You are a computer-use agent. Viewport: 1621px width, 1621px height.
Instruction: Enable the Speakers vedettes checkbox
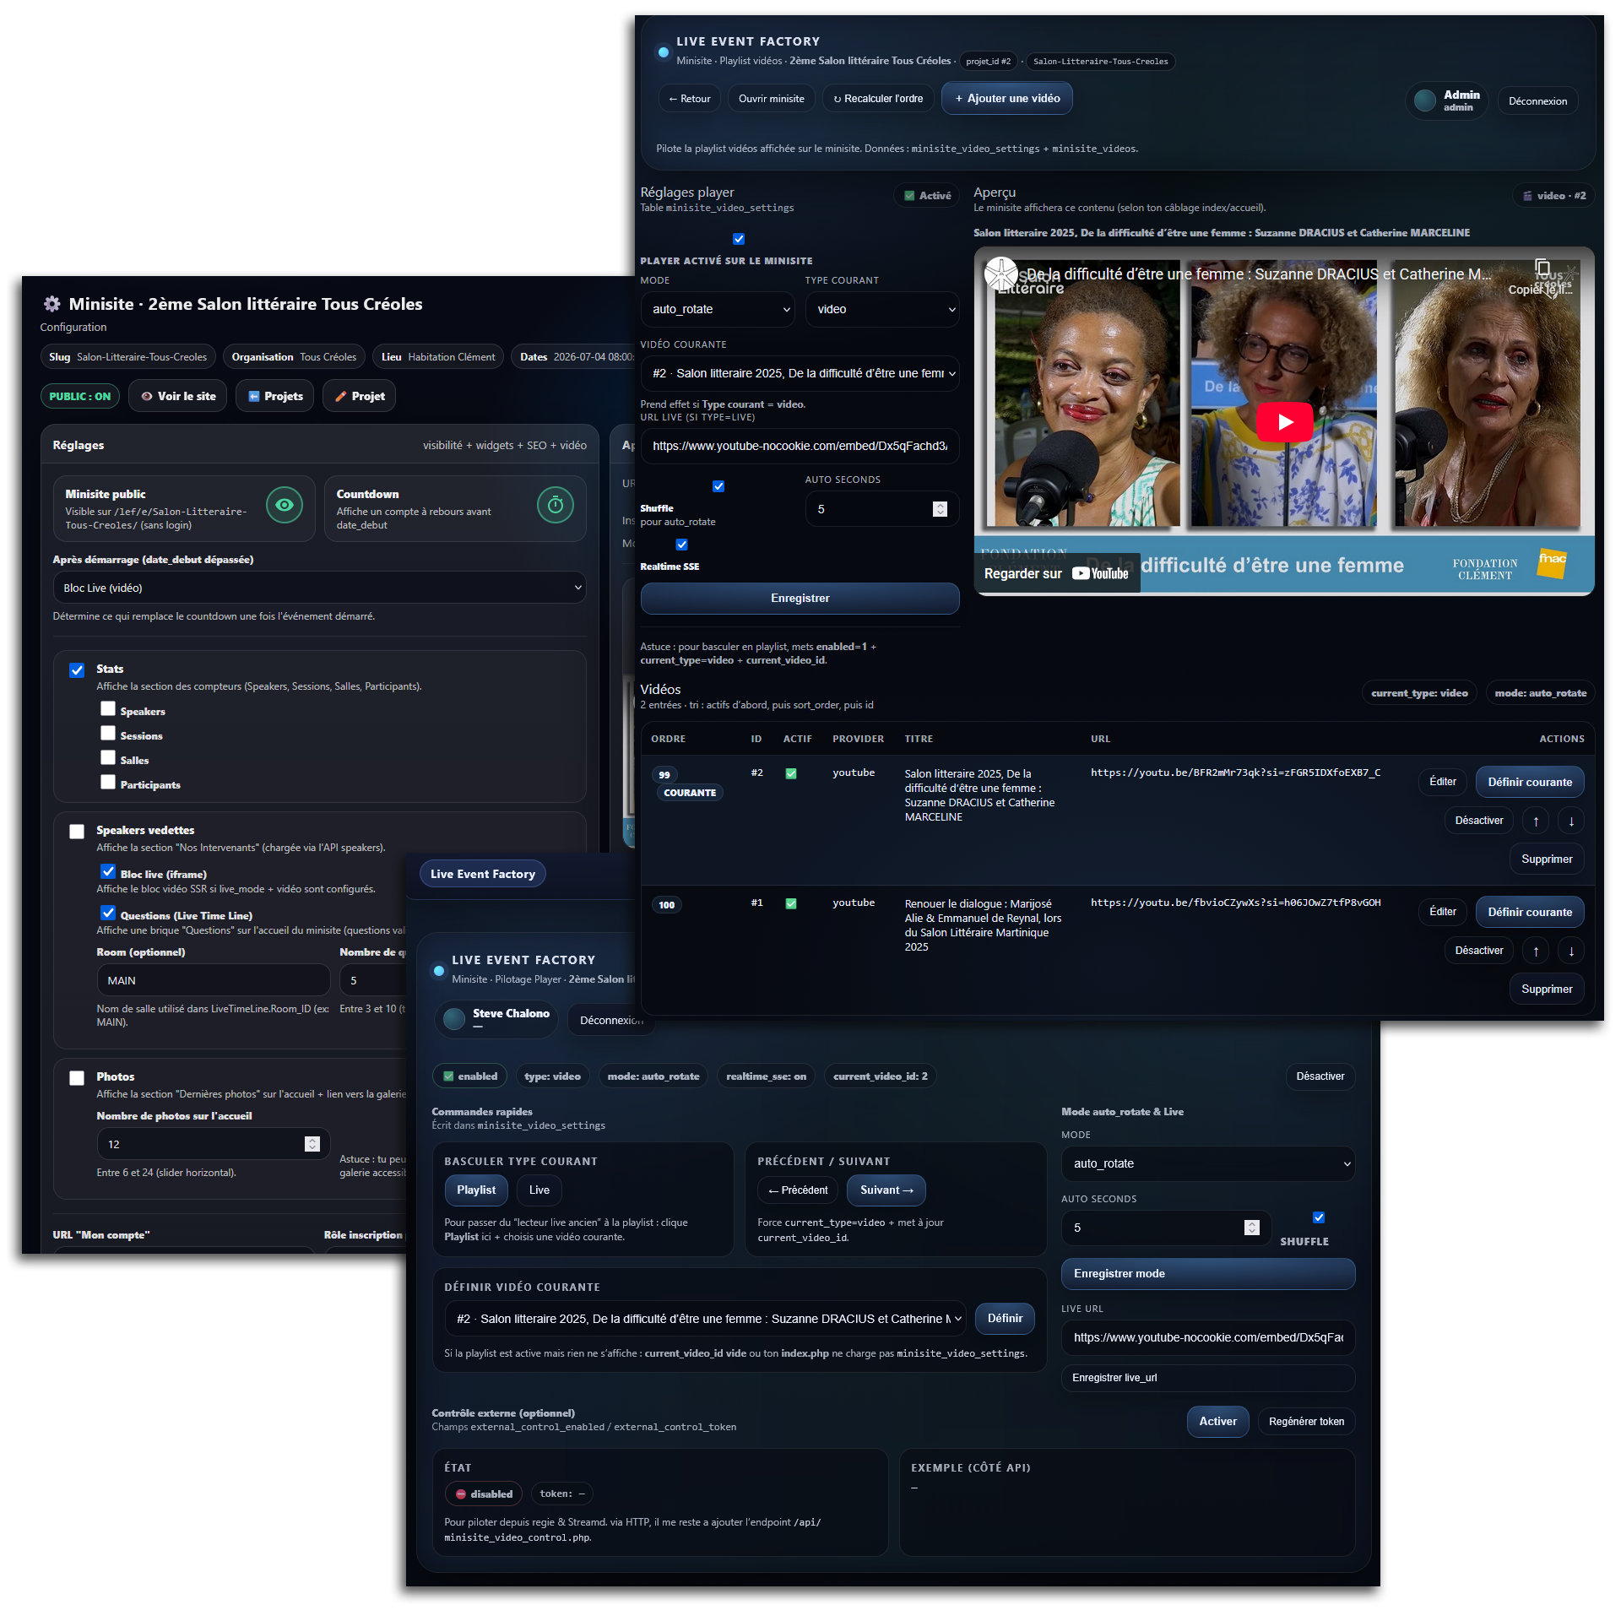(77, 832)
